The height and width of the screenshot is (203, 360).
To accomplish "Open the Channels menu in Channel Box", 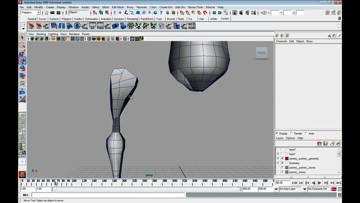I will [x=282, y=41].
